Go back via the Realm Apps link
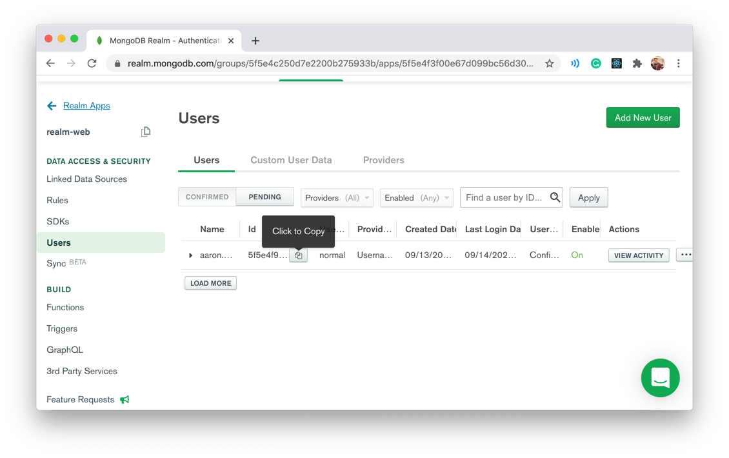729x458 pixels. coord(86,106)
